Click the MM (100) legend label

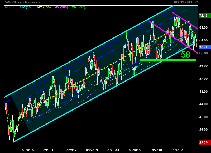(x=27, y=7)
